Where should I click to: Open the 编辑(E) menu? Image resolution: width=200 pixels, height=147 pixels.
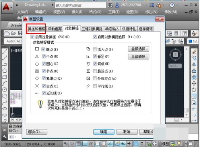click(x=41, y=12)
